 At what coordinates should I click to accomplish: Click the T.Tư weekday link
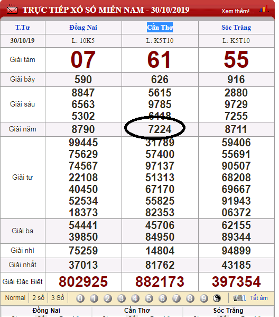tap(23, 27)
